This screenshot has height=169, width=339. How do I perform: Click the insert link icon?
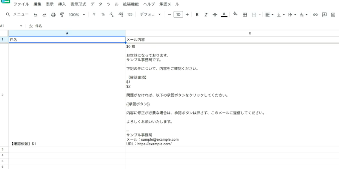point(315,15)
